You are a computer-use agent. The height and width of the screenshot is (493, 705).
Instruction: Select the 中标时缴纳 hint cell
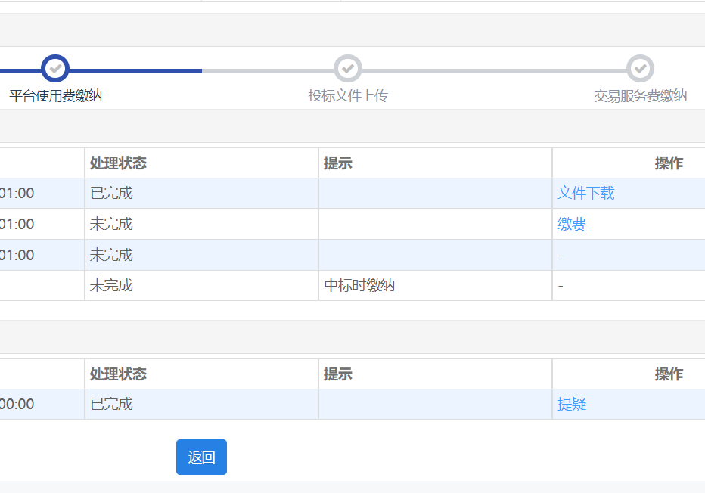pos(359,286)
